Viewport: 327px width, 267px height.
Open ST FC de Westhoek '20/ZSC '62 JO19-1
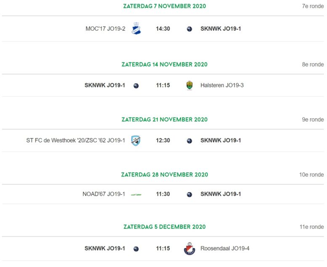click(x=75, y=140)
